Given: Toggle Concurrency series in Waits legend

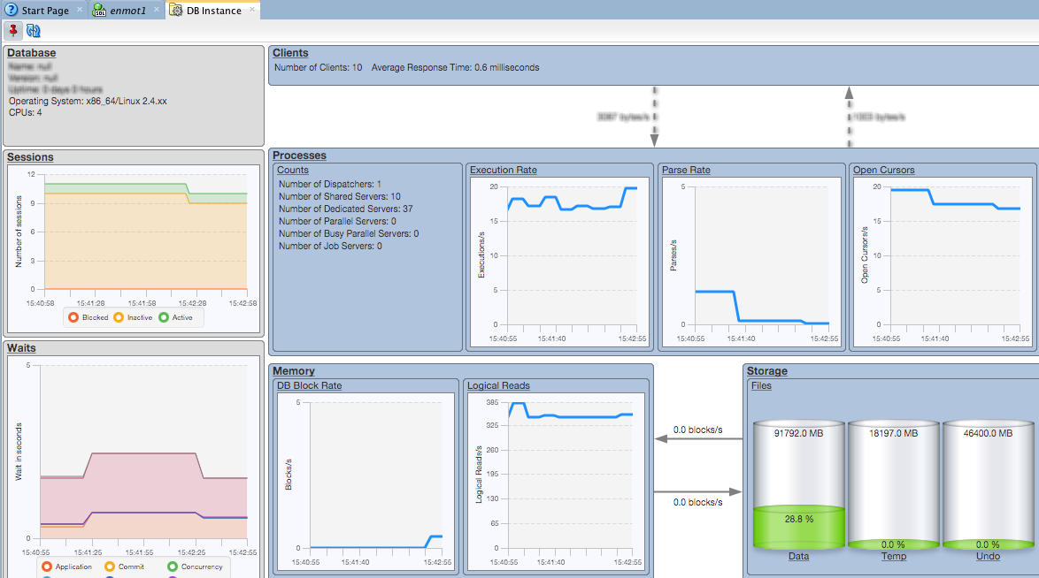Looking at the screenshot, I should [x=195, y=567].
